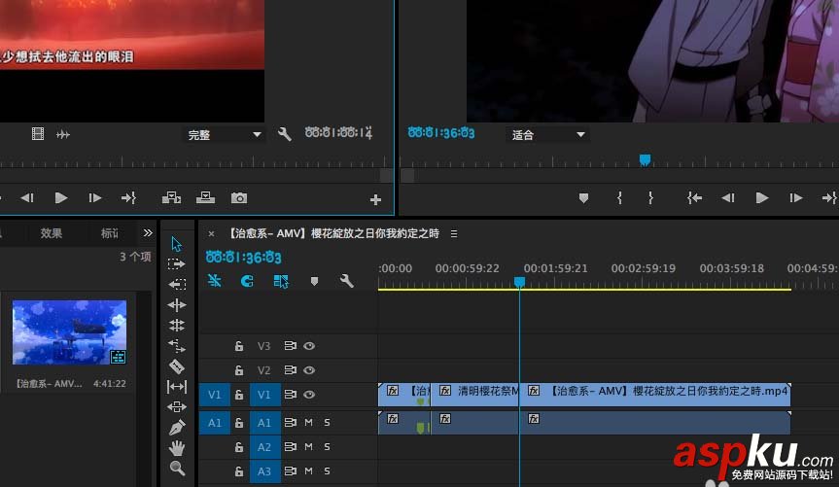
Task: Select the project bin clip thumbnail
Action: 70,332
